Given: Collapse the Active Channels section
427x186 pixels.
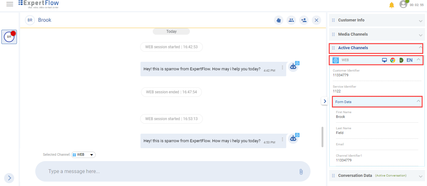Looking at the screenshot, I should (x=420, y=48).
